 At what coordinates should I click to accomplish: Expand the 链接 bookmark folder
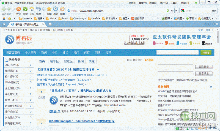point(39,18)
